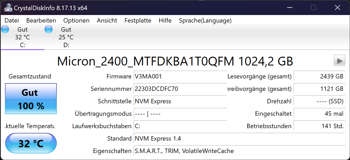Select drive C: blue health status orb

tap(5, 29)
